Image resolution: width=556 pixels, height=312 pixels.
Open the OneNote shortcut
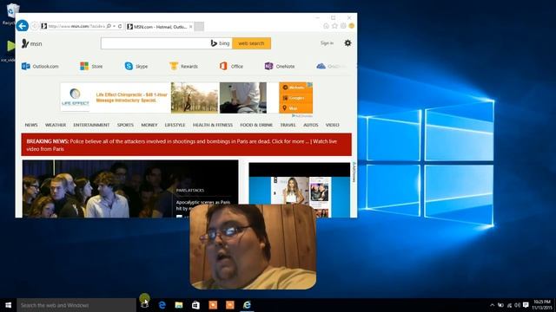pos(280,66)
